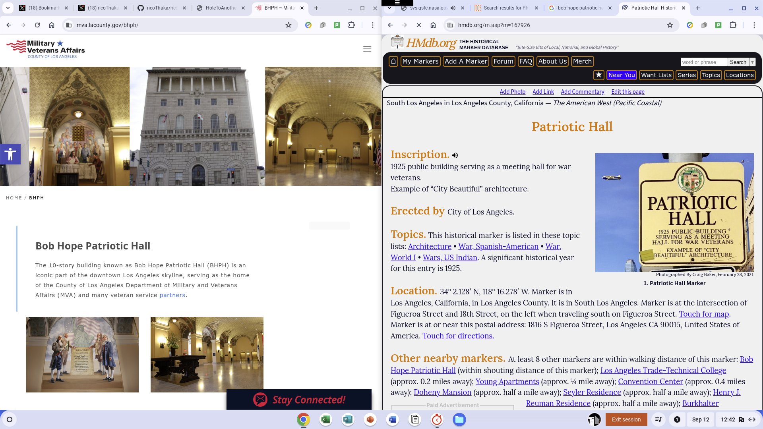Screen dimensions: 763x429
Task: Open the timer app on the shelf
Action: (x=437, y=419)
